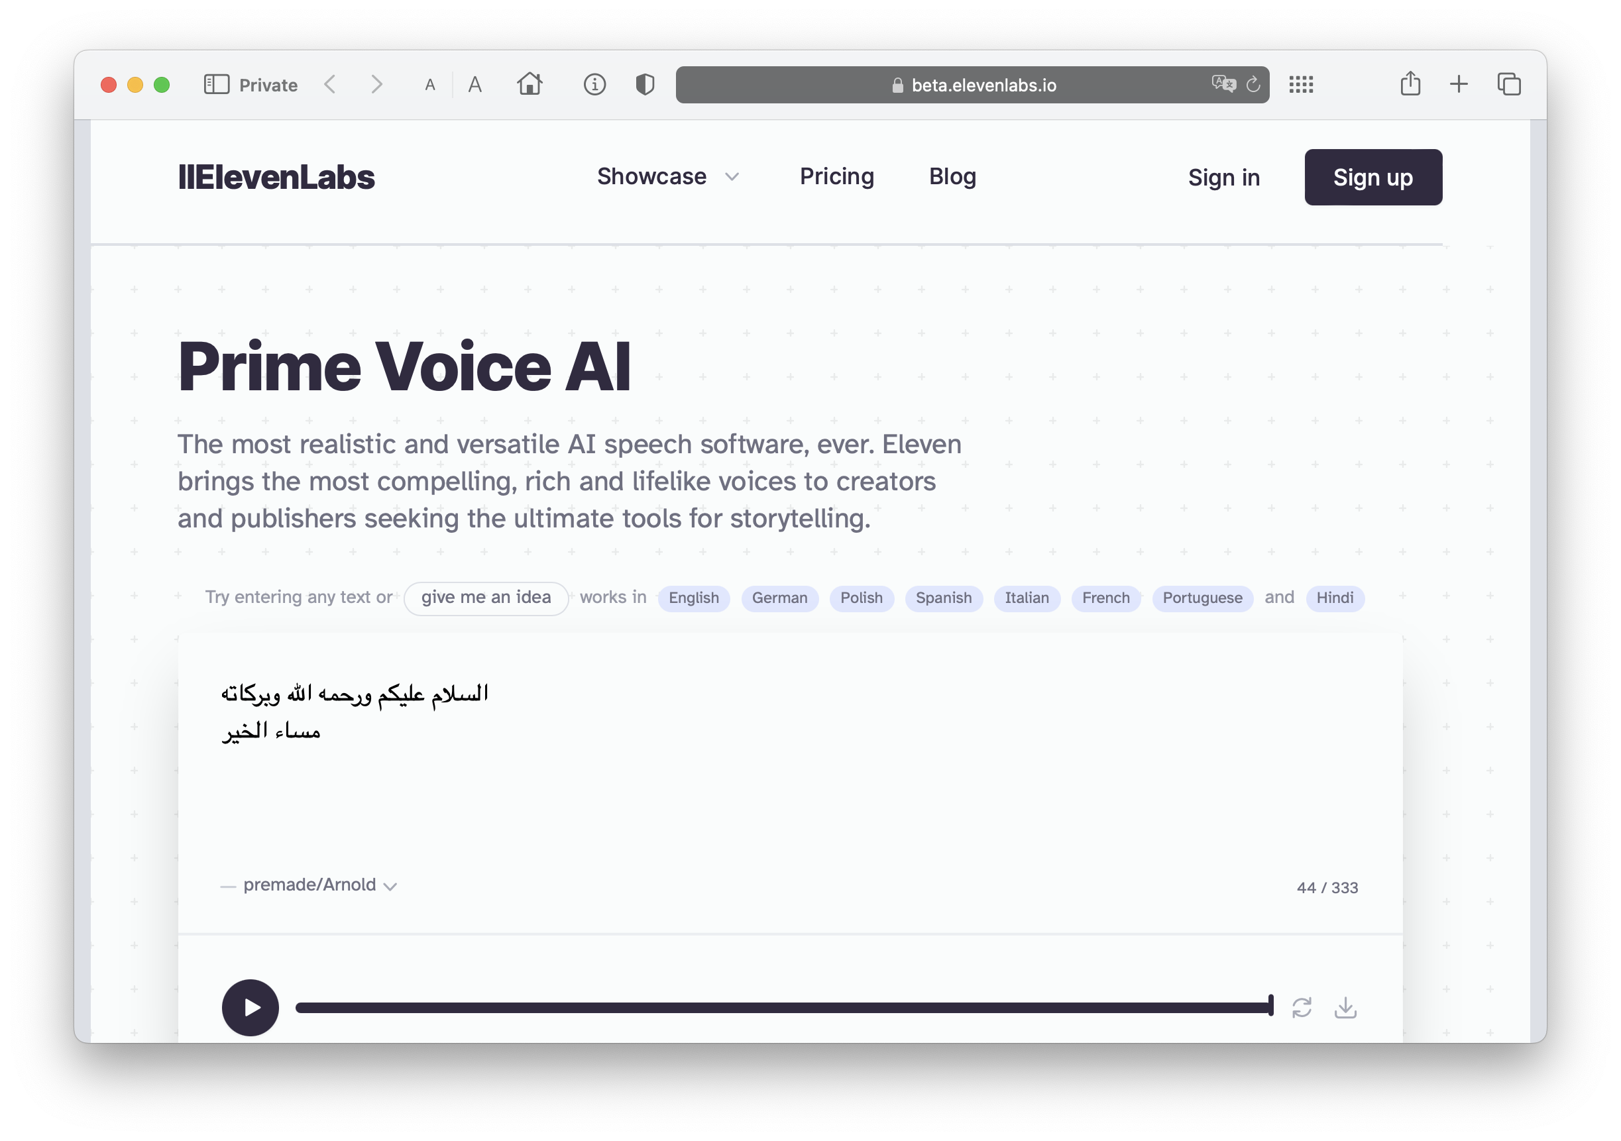The width and height of the screenshot is (1621, 1141).
Task: Click the Prime Voice AI heading
Action: pyautogui.click(x=404, y=366)
